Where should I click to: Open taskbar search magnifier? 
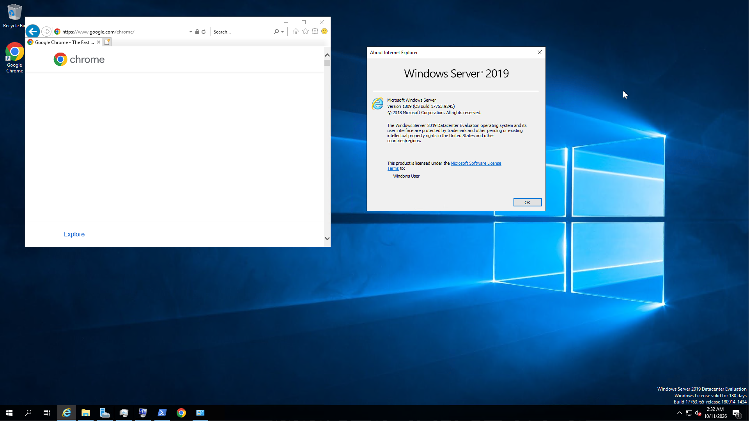28,413
